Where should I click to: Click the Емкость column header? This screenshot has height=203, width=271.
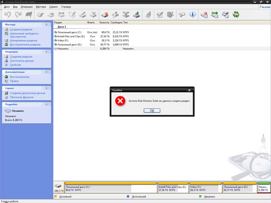[x=105, y=22]
